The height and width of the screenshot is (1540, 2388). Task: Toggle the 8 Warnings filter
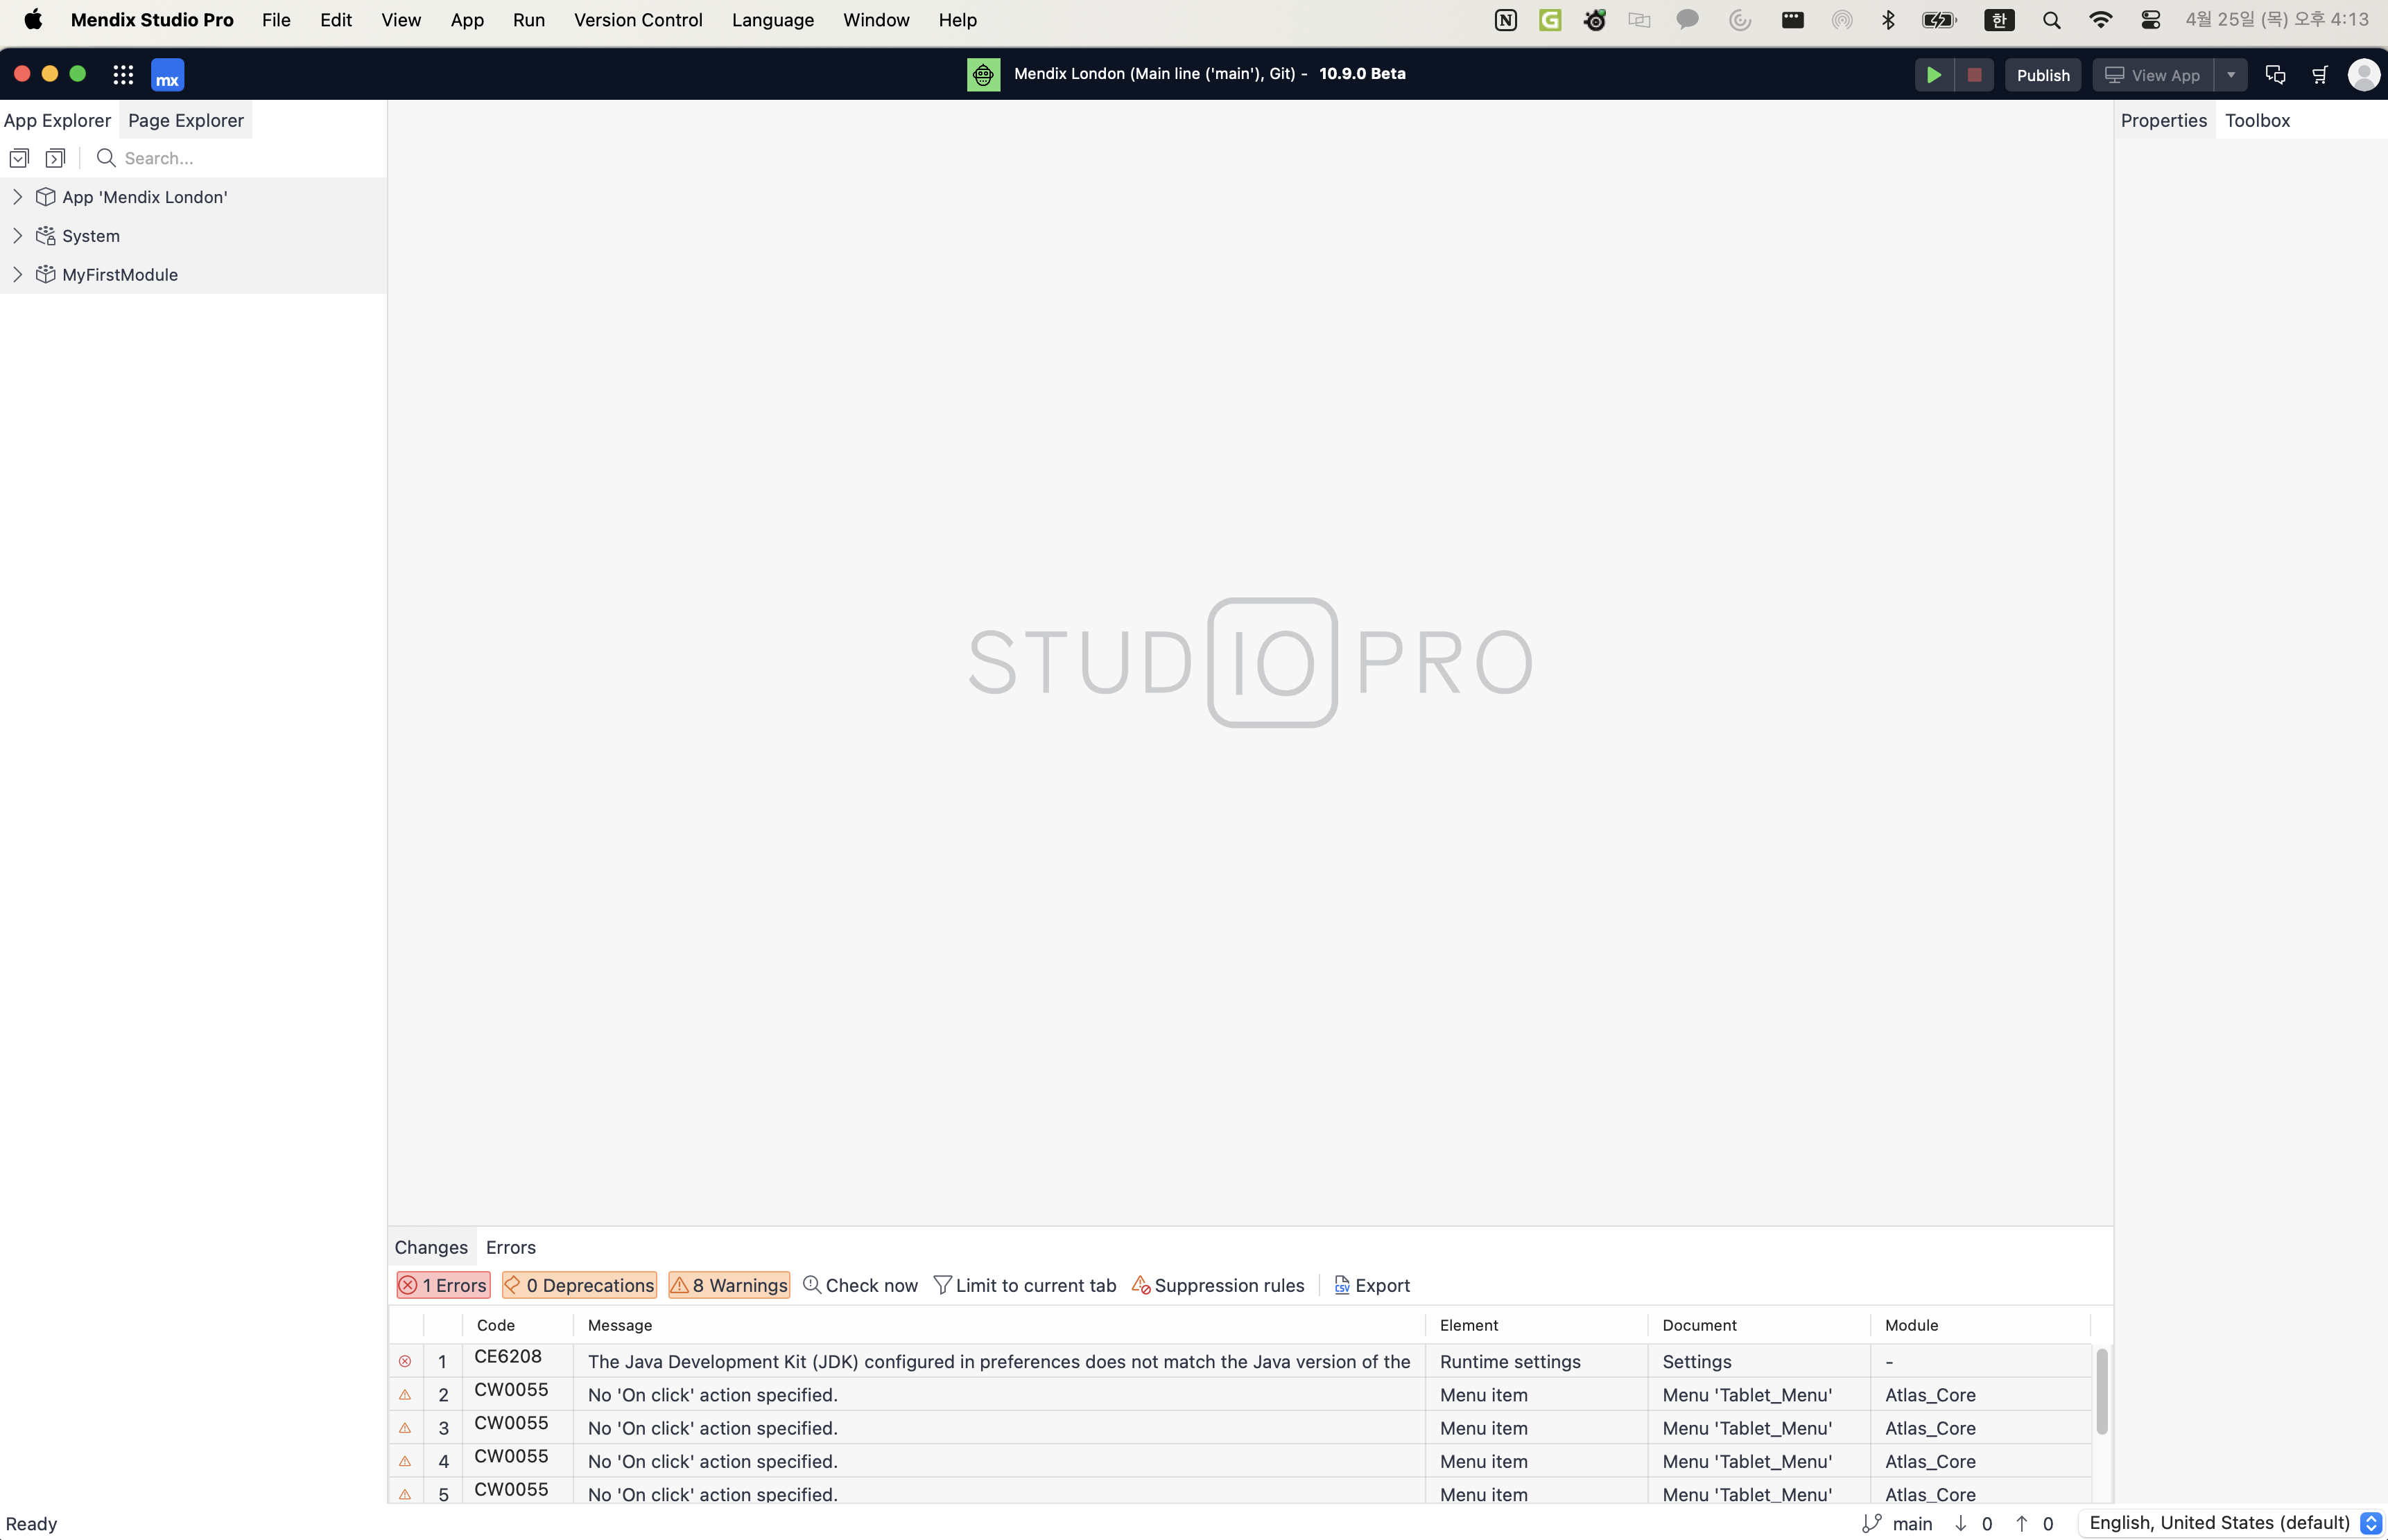[729, 1285]
